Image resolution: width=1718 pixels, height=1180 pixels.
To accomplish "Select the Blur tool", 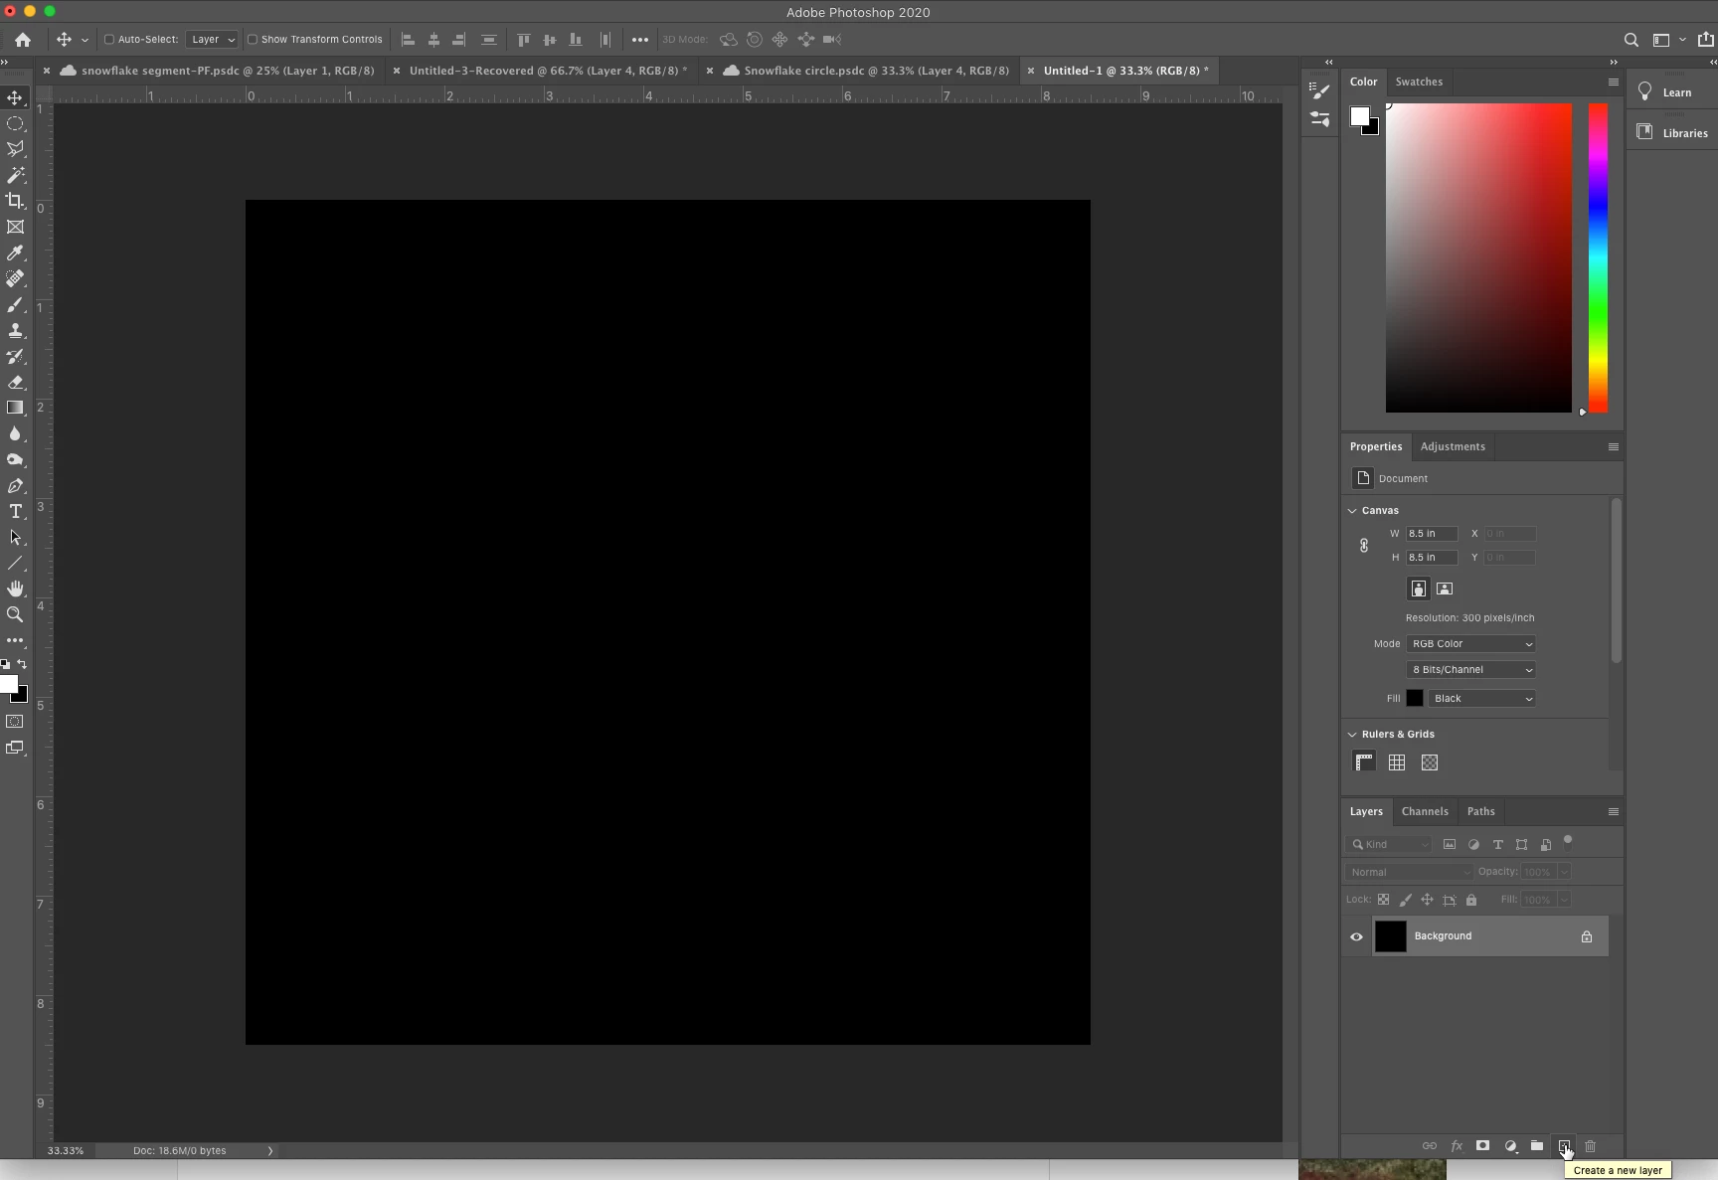I will [x=15, y=434].
